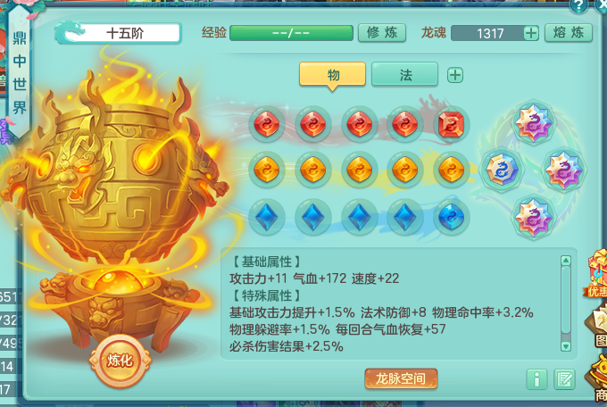Image resolution: width=607 pixels, height=407 pixels.
Task: Click the round 炼化 button
Action: pos(120,361)
